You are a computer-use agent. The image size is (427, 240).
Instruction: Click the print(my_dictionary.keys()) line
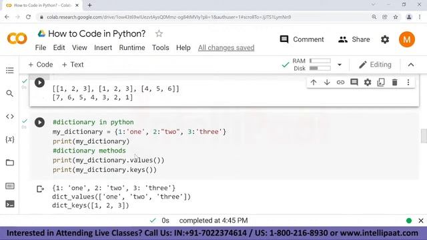(x=105, y=170)
